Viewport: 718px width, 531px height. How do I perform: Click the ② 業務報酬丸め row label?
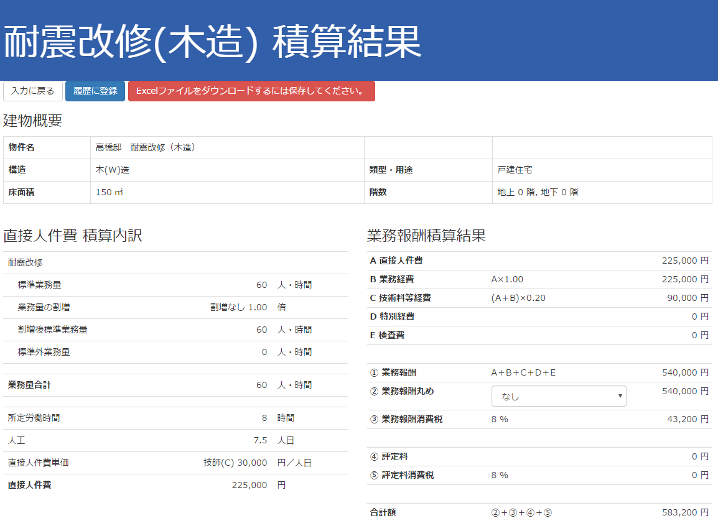[x=402, y=391]
